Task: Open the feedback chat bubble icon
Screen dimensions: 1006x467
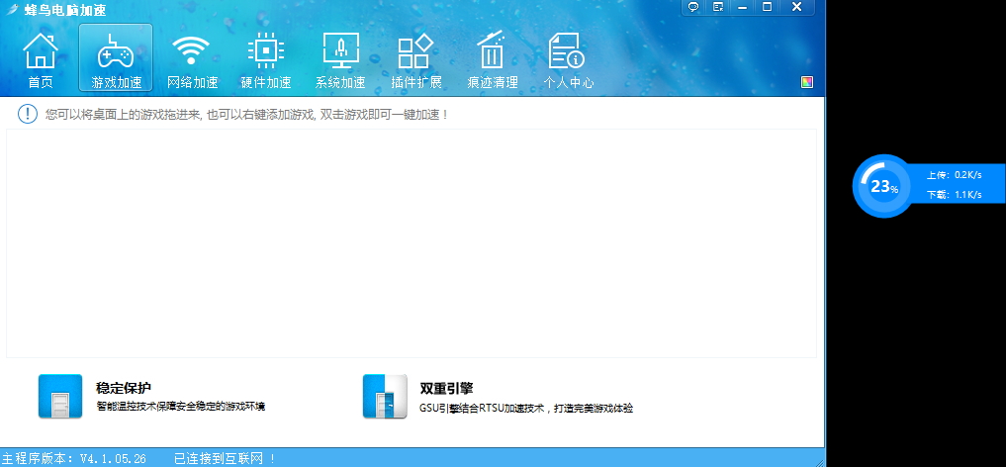Action: point(693,7)
